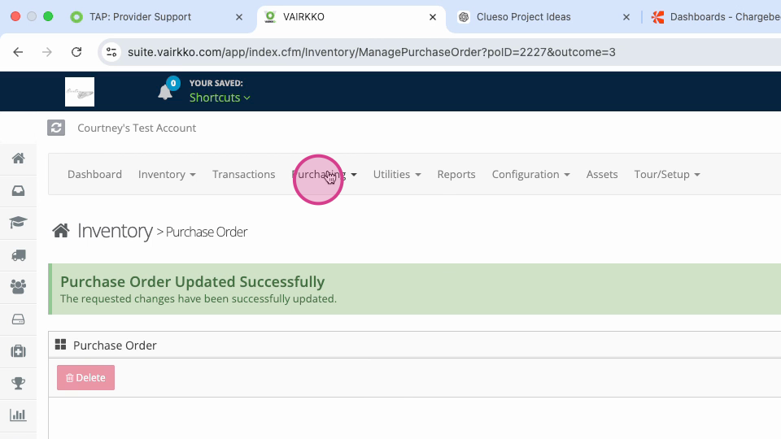Click the red Delete button
The height and width of the screenshot is (439, 781).
pyautogui.click(x=85, y=377)
